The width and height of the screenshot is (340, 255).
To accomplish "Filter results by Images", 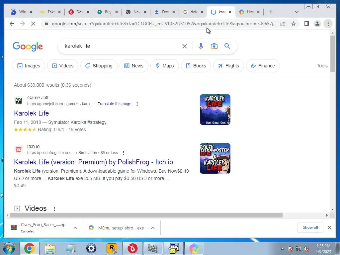I will (29, 66).
